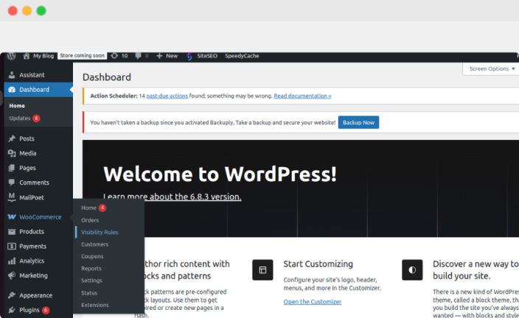Click the half-circle styles icon

(412, 269)
